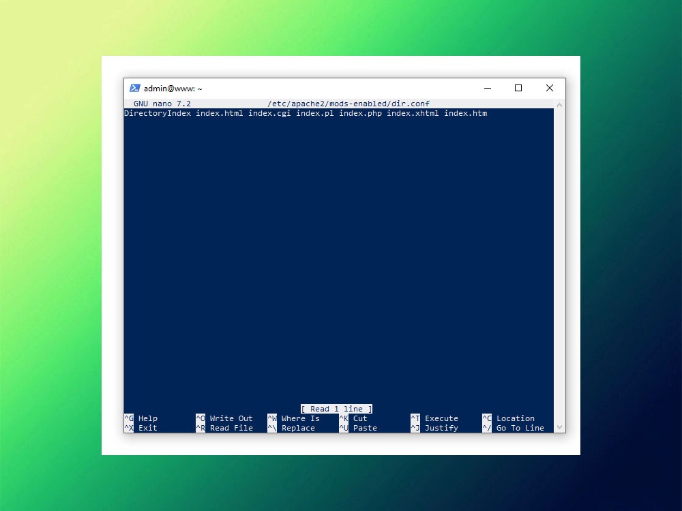Screen dimensions: 682x511
Task: Click the ^C Location shortcut
Action: tap(509, 418)
